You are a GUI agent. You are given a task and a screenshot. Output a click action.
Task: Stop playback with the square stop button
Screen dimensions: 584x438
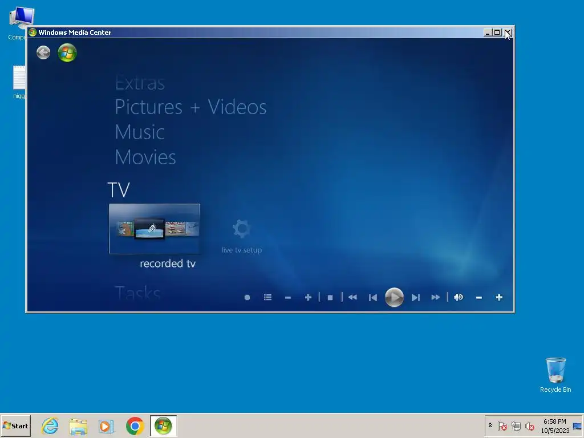point(330,298)
